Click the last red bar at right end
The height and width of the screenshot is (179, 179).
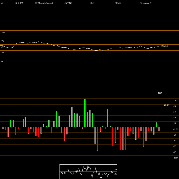pos(159,129)
